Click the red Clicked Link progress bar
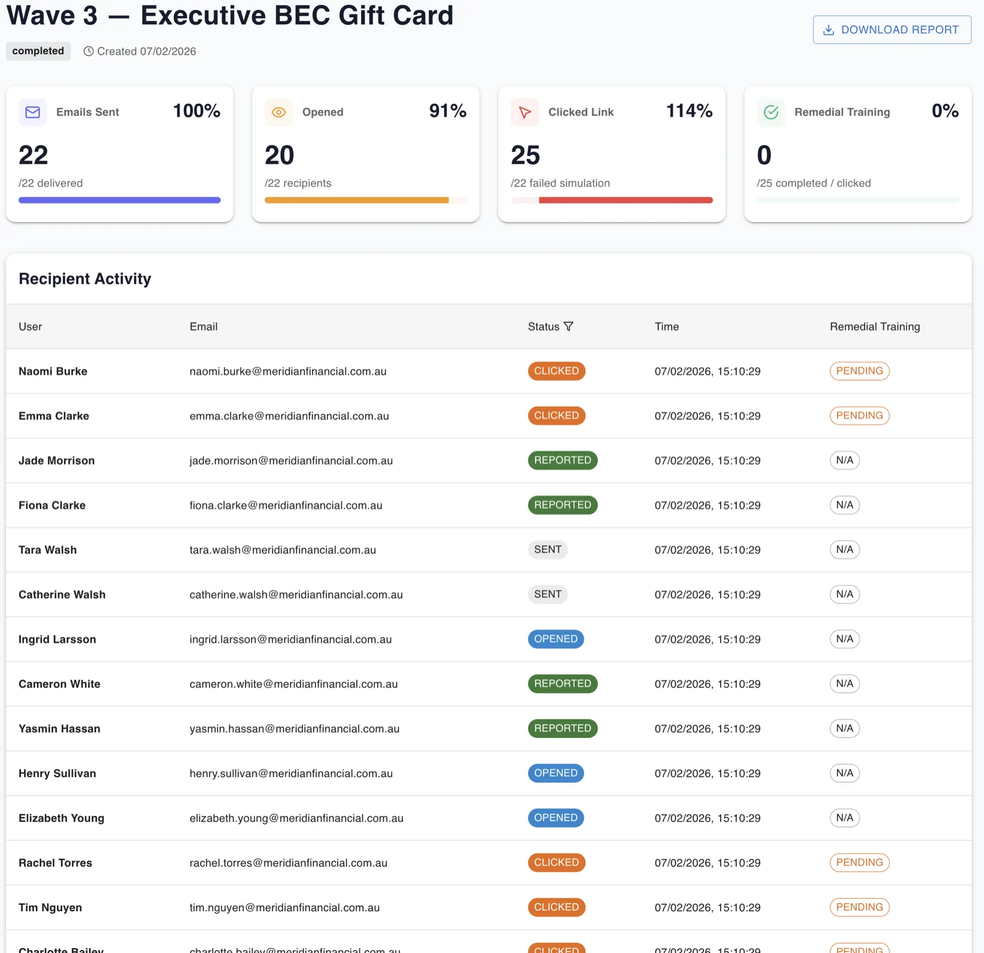The height and width of the screenshot is (953, 984). pos(625,200)
